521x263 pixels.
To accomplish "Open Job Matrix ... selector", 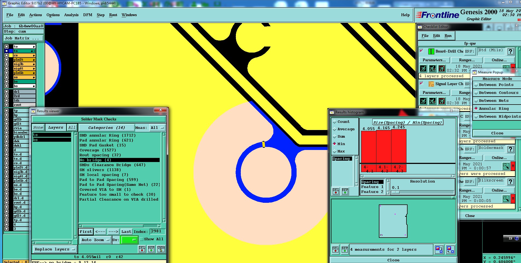I will (23, 38).
